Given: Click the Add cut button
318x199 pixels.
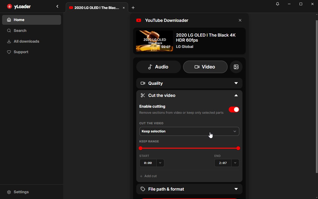Looking at the screenshot, I should [x=148, y=176].
